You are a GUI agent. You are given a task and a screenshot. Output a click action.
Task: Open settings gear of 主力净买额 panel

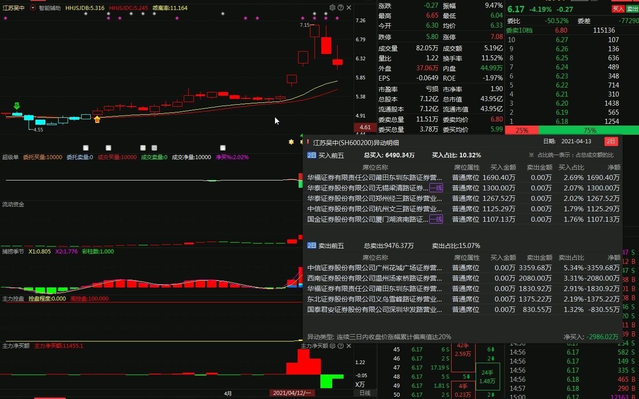[332, 346]
